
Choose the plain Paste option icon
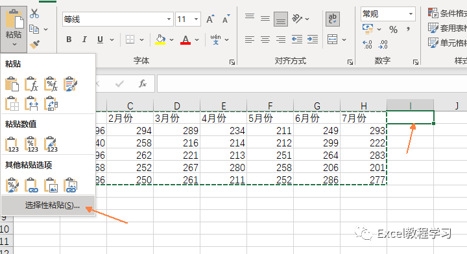[x=12, y=84]
